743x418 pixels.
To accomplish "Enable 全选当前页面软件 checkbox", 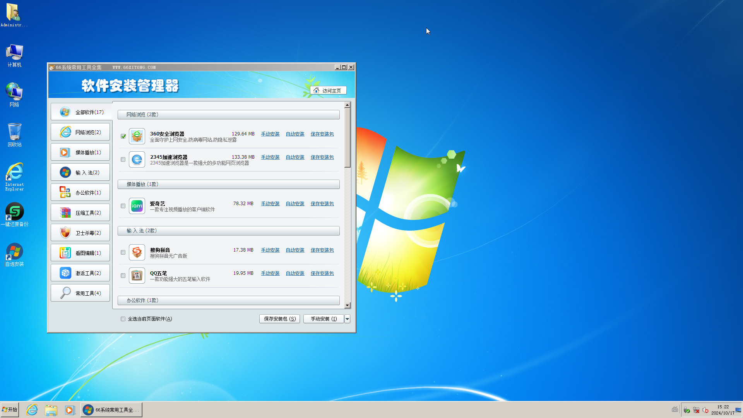I will coord(123,319).
